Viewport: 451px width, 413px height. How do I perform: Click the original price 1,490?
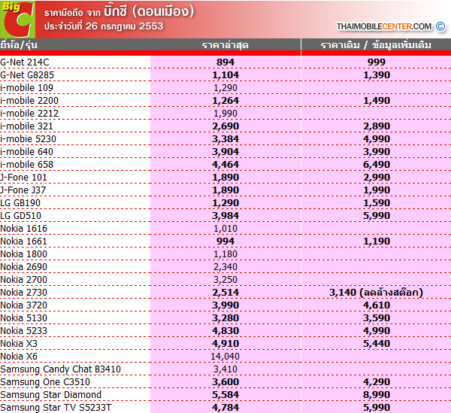pyautogui.click(x=377, y=101)
